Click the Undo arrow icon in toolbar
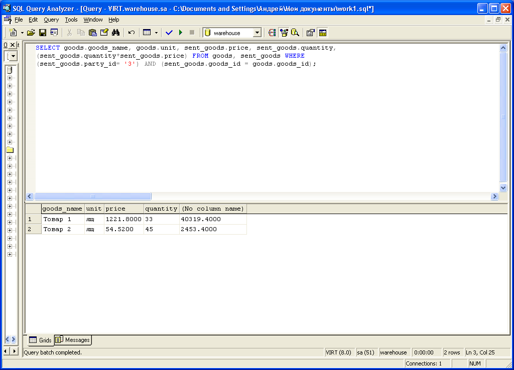The height and width of the screenshot is (370, 514). tap(132, 33)
